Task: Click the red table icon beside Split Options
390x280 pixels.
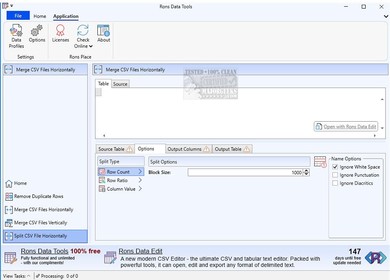Action: [x=320, y=162]
